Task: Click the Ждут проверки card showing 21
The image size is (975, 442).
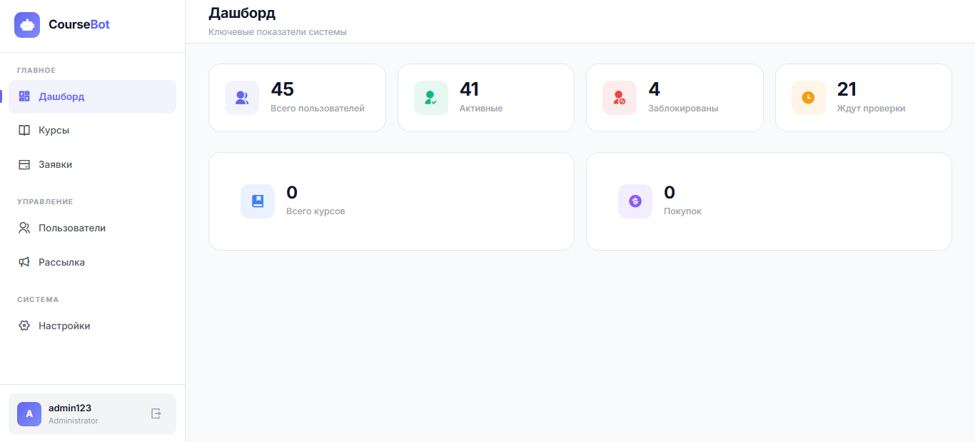Action: point(863,98)
